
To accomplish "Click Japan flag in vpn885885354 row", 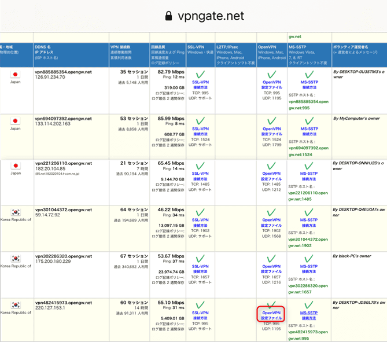I will [x=15, y=74].
